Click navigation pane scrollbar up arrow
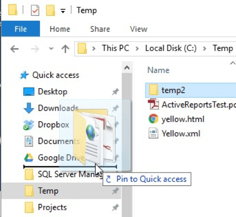 coord(127,67)
